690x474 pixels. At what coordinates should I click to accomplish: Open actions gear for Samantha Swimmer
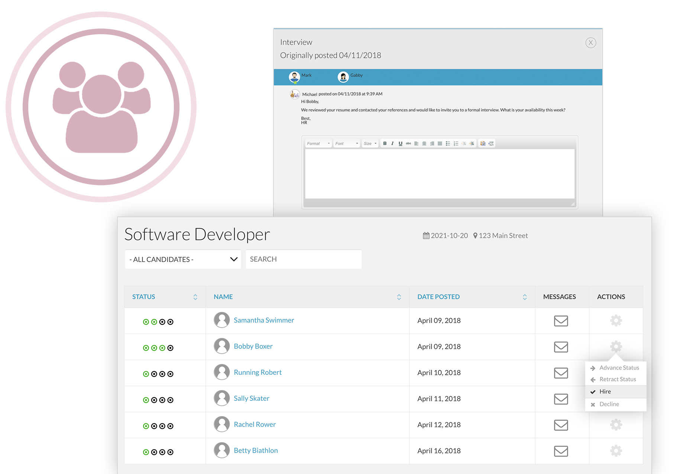tap(616, 320)
